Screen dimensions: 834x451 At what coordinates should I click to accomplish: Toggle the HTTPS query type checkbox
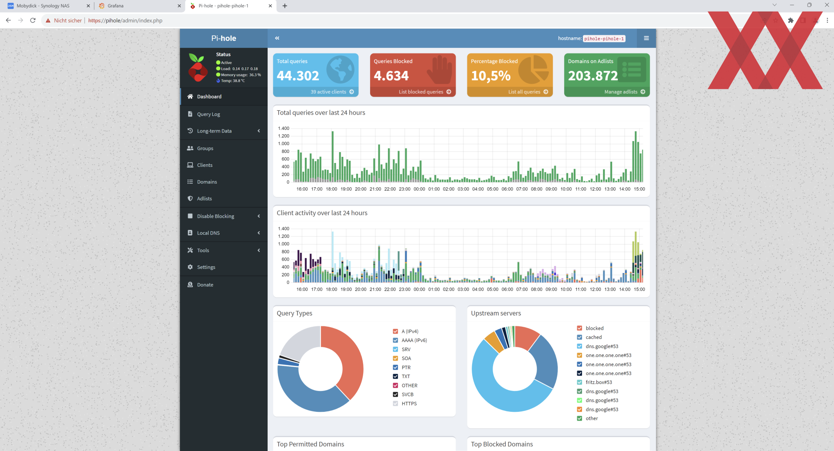[x=395, y=403]
